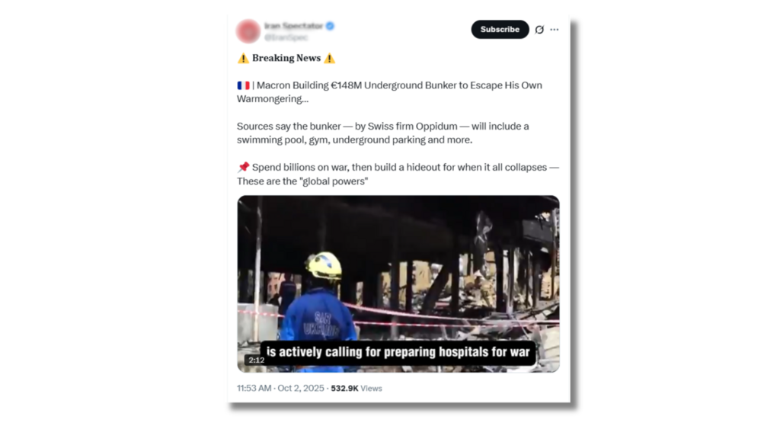The width and height of the screenshot is (780, 439).
Task: Open the blurred account display name
Action: [x=293, y=26]
